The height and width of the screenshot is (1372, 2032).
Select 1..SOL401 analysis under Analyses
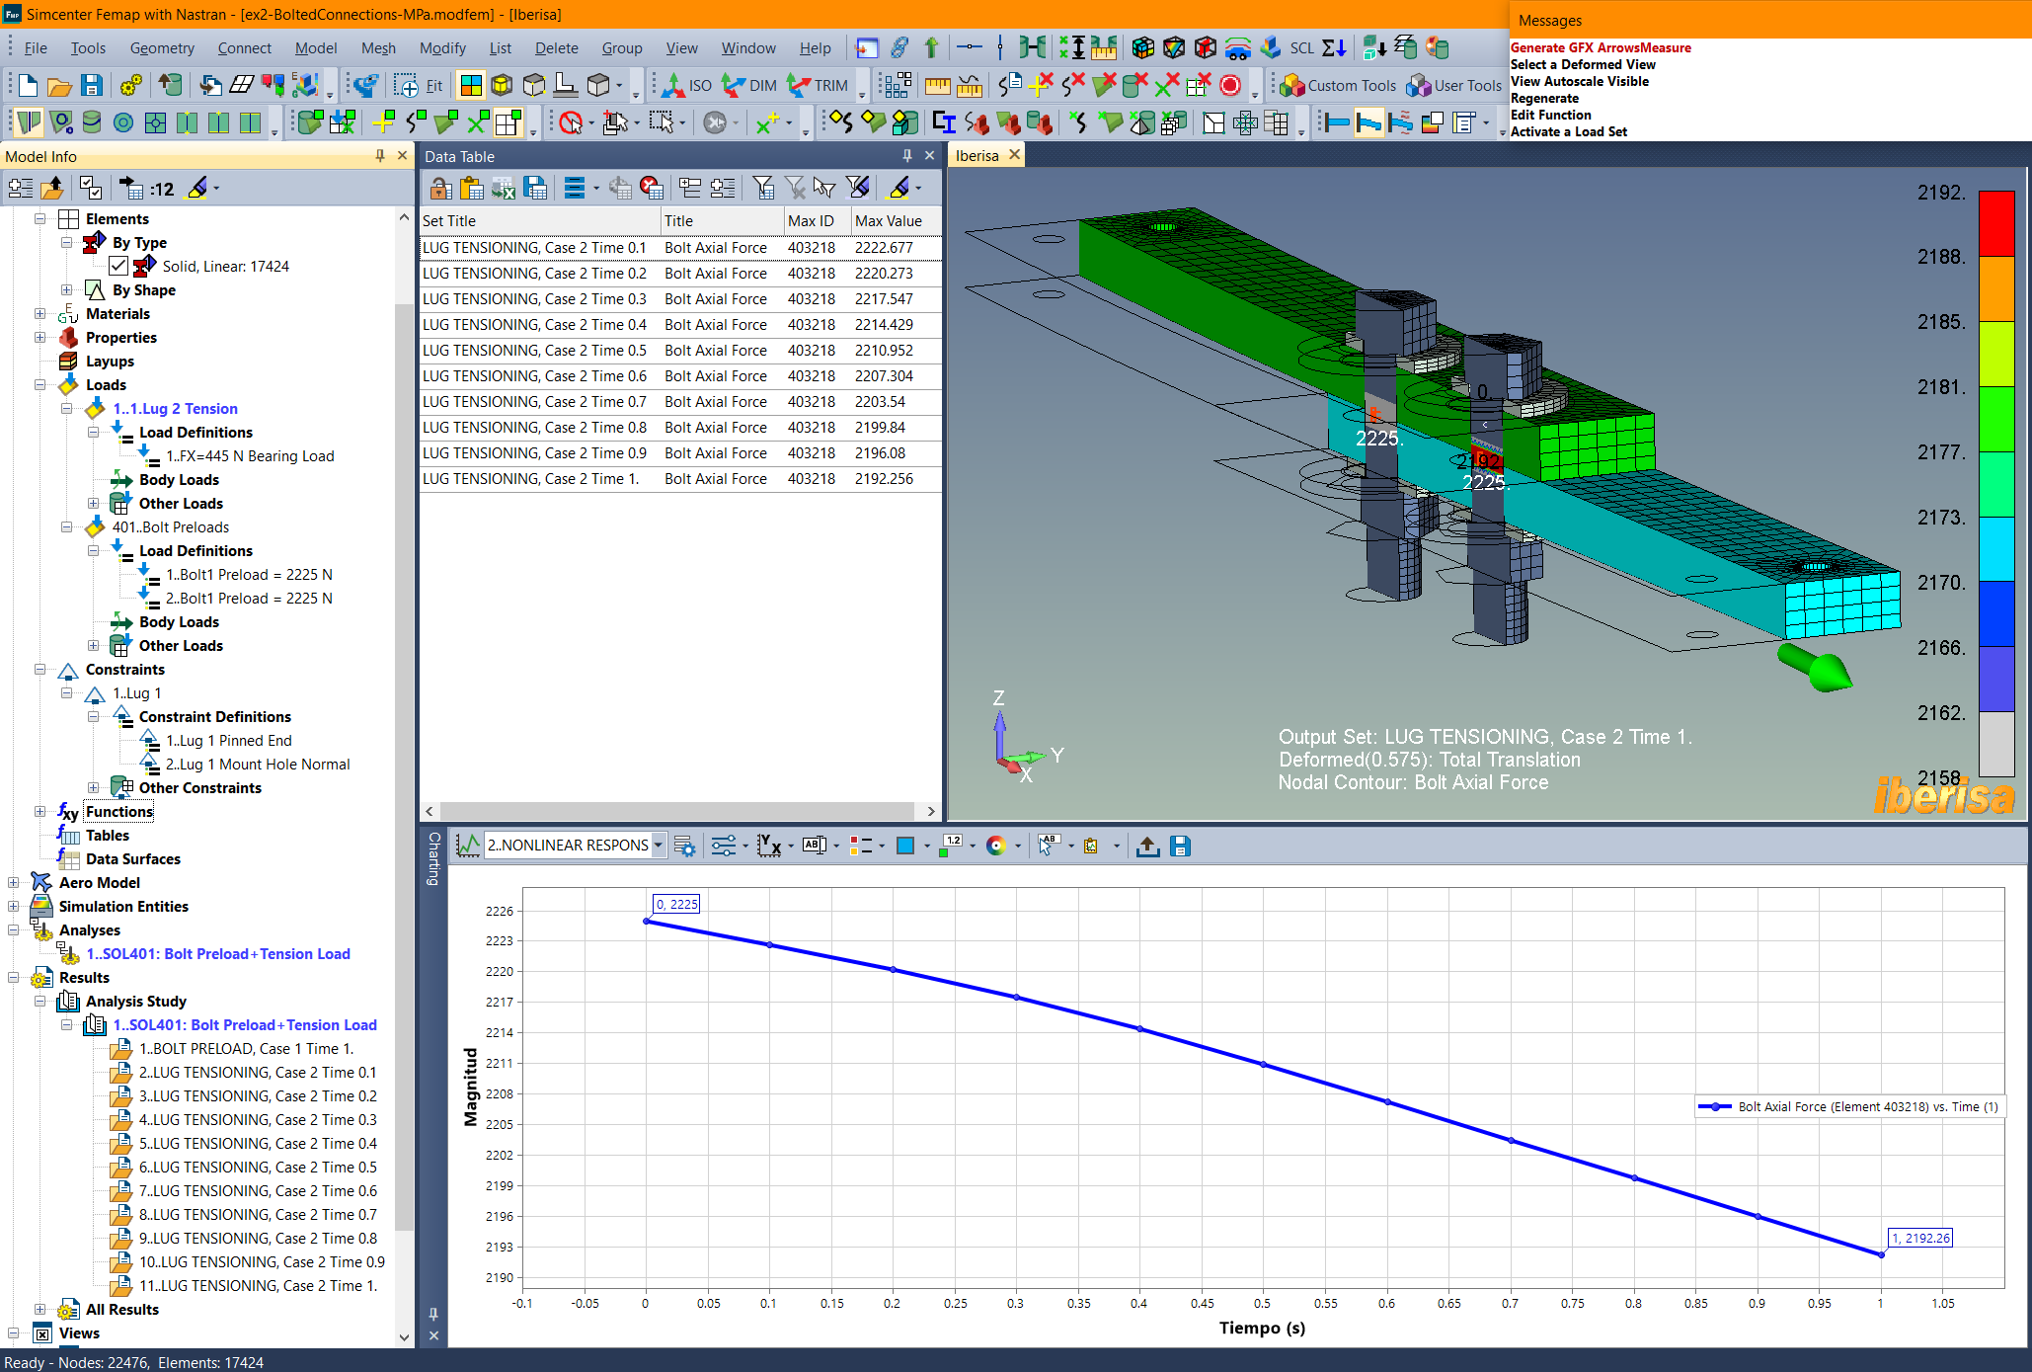(x=218, y=954)
